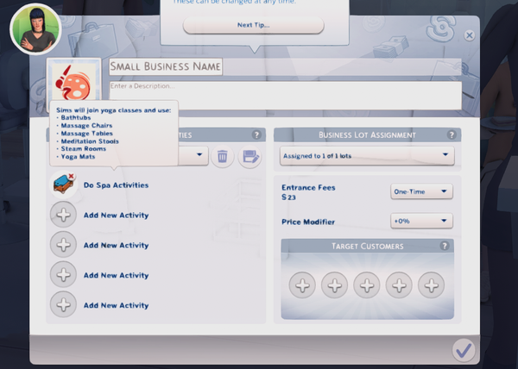This screenshot has width=518, height=369.
Task: Click the last Target Customers plus button
Action: coord(433,285)
